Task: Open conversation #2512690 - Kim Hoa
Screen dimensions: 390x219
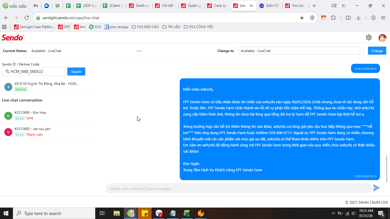Action: tap(49, 115)
